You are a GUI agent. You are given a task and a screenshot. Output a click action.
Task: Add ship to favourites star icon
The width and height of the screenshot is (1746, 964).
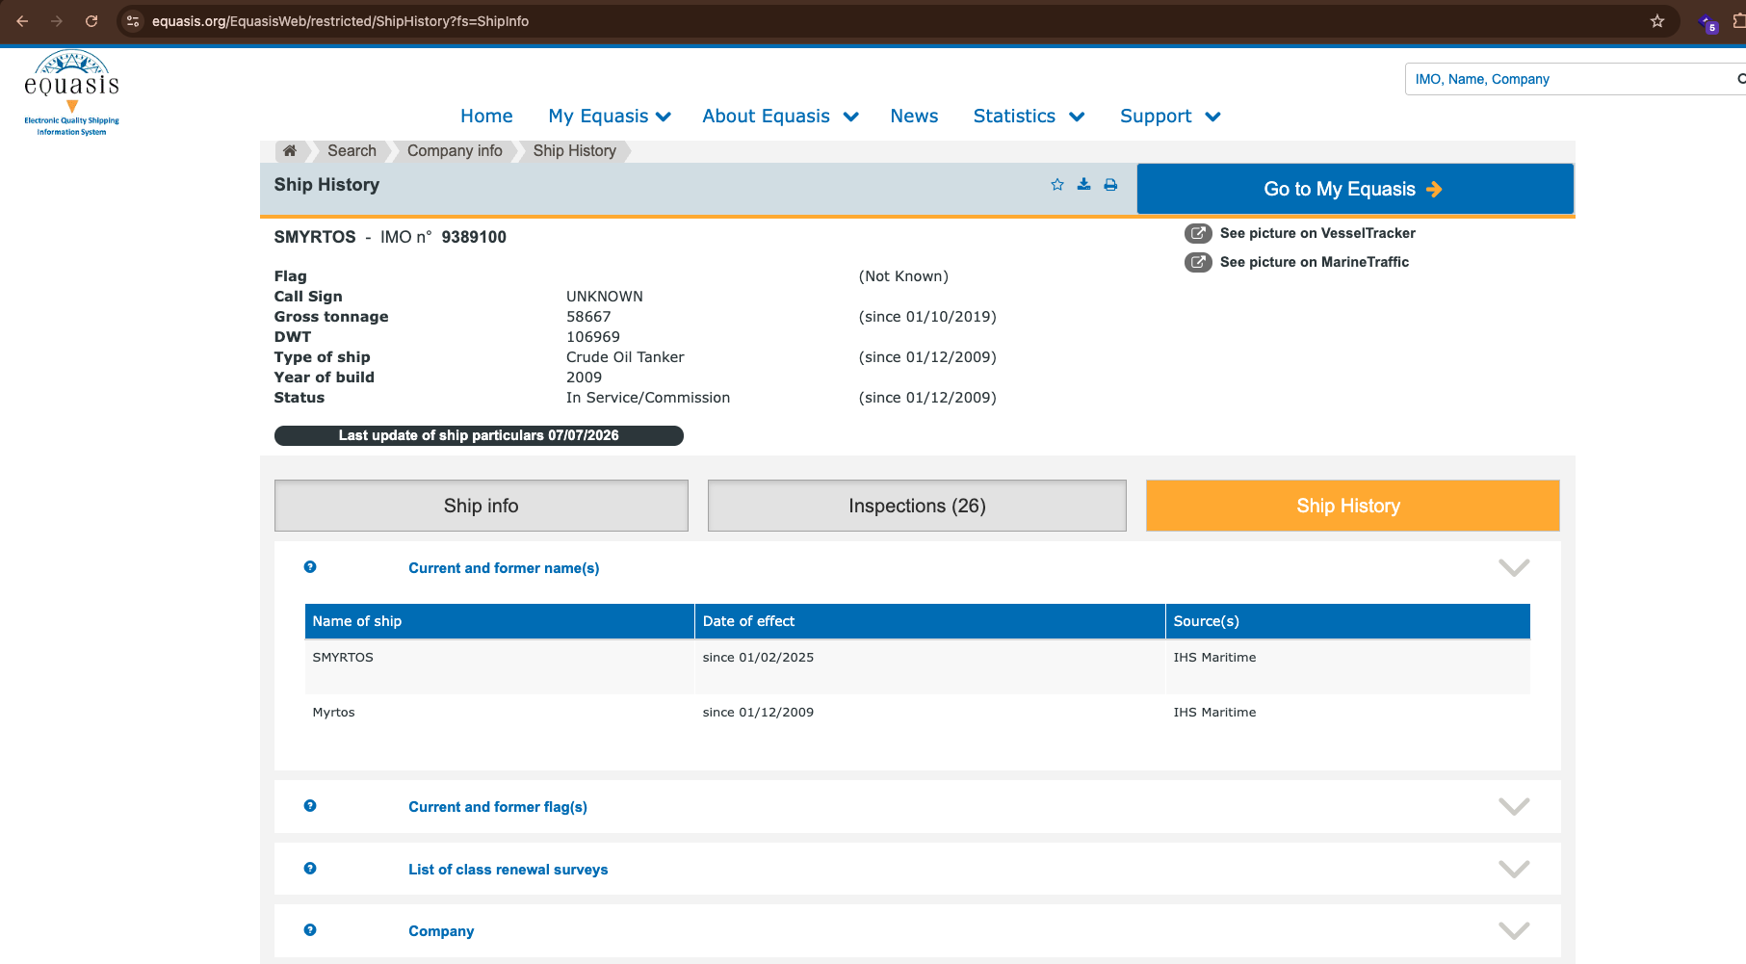coord(1057,184)
